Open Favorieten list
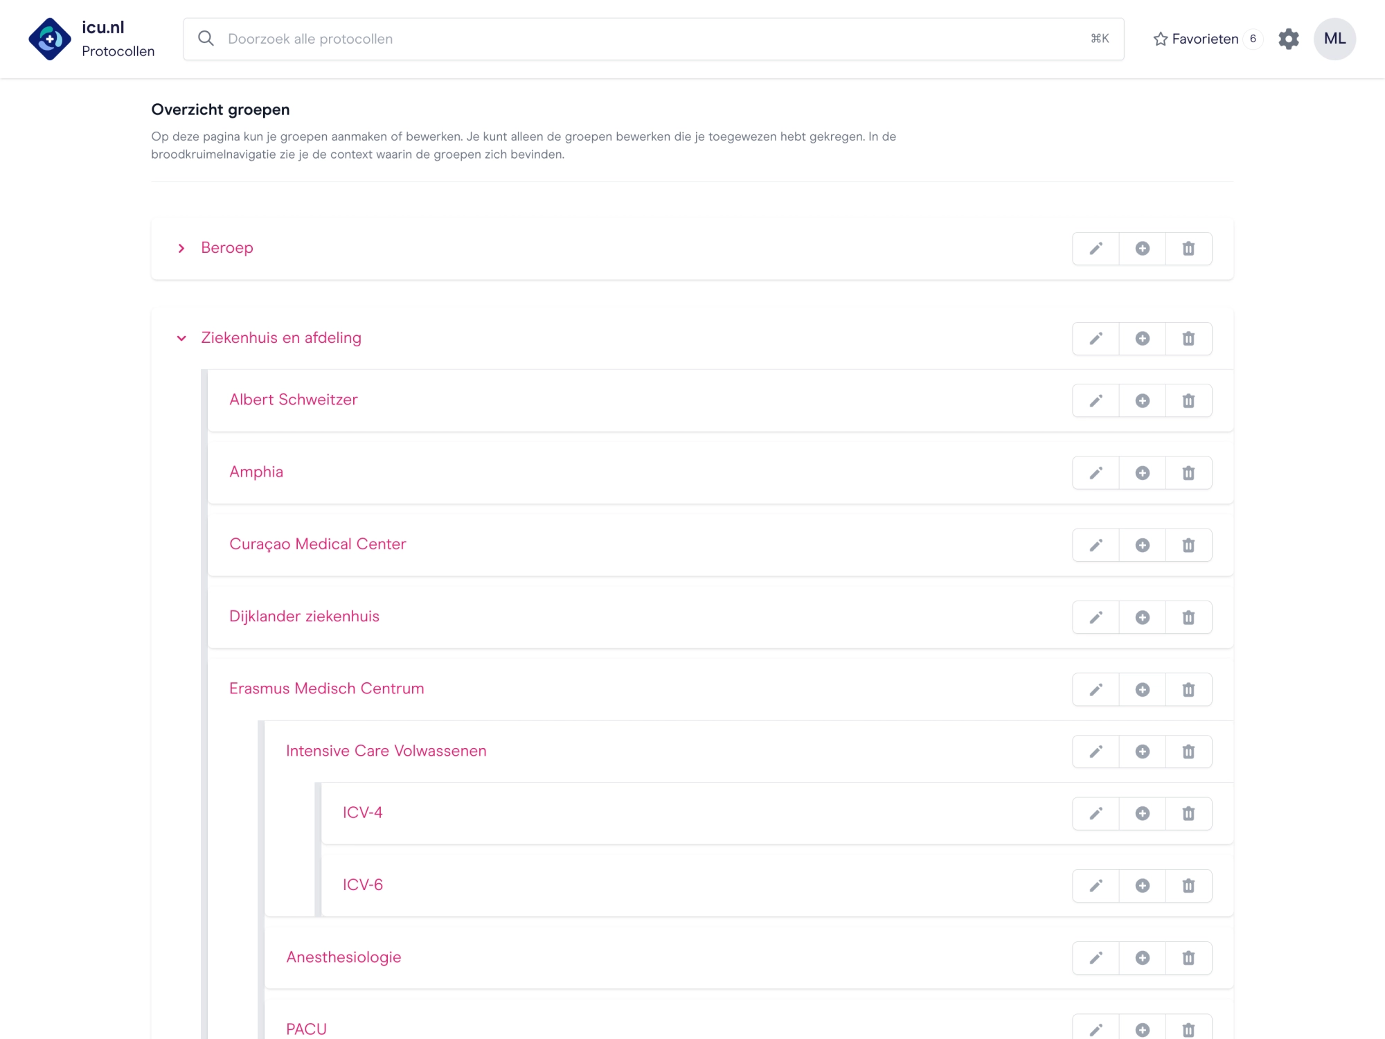 point(1206,39)
